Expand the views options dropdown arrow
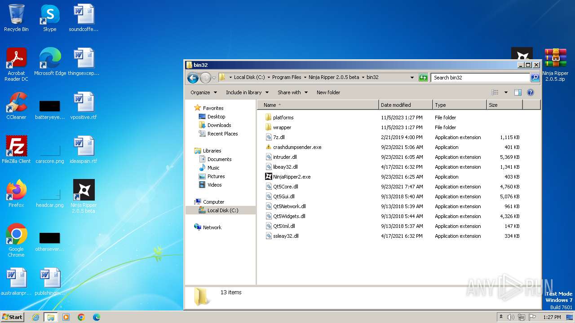The width and height of the screenshot is (575, 323). click(506, 92)
